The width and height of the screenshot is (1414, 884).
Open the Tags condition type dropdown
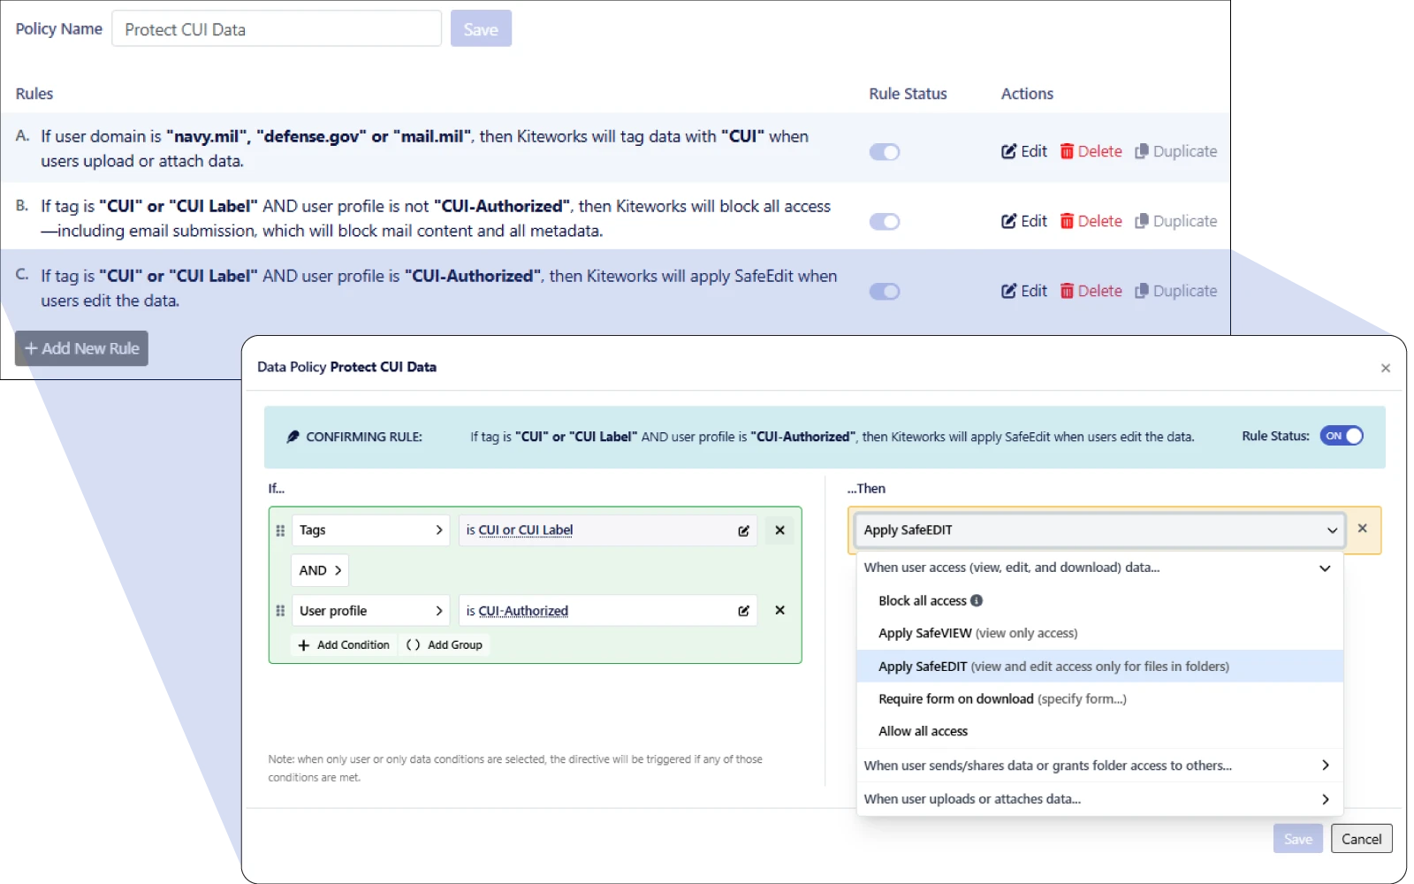click(x=370, y=530)
